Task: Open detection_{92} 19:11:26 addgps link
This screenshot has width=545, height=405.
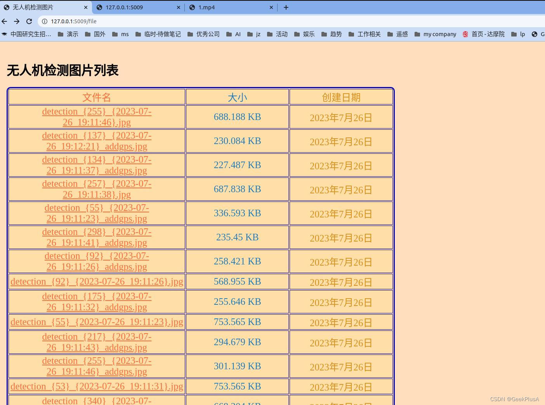Action: 97,261
